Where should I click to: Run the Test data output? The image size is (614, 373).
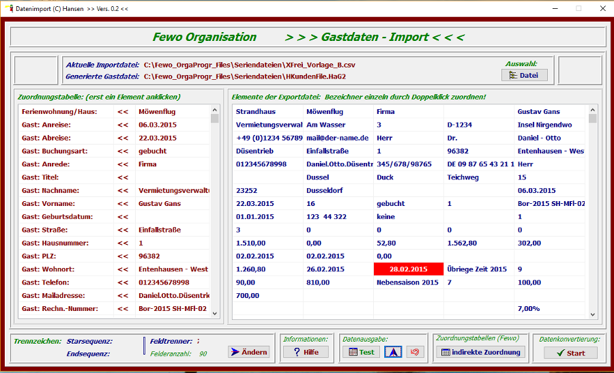361,352
